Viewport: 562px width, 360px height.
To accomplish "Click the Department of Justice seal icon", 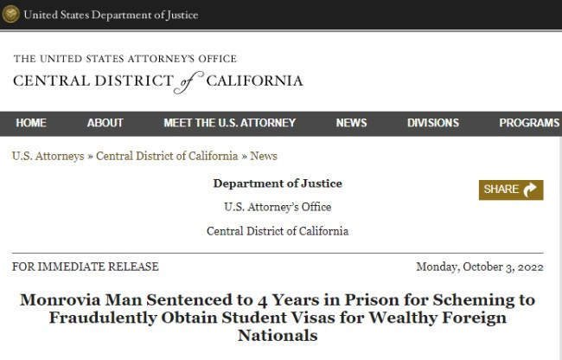I will coord(10,15).
